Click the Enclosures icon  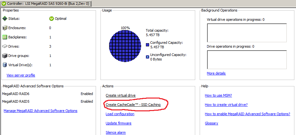pyautogui.click(x=5, y=28)
